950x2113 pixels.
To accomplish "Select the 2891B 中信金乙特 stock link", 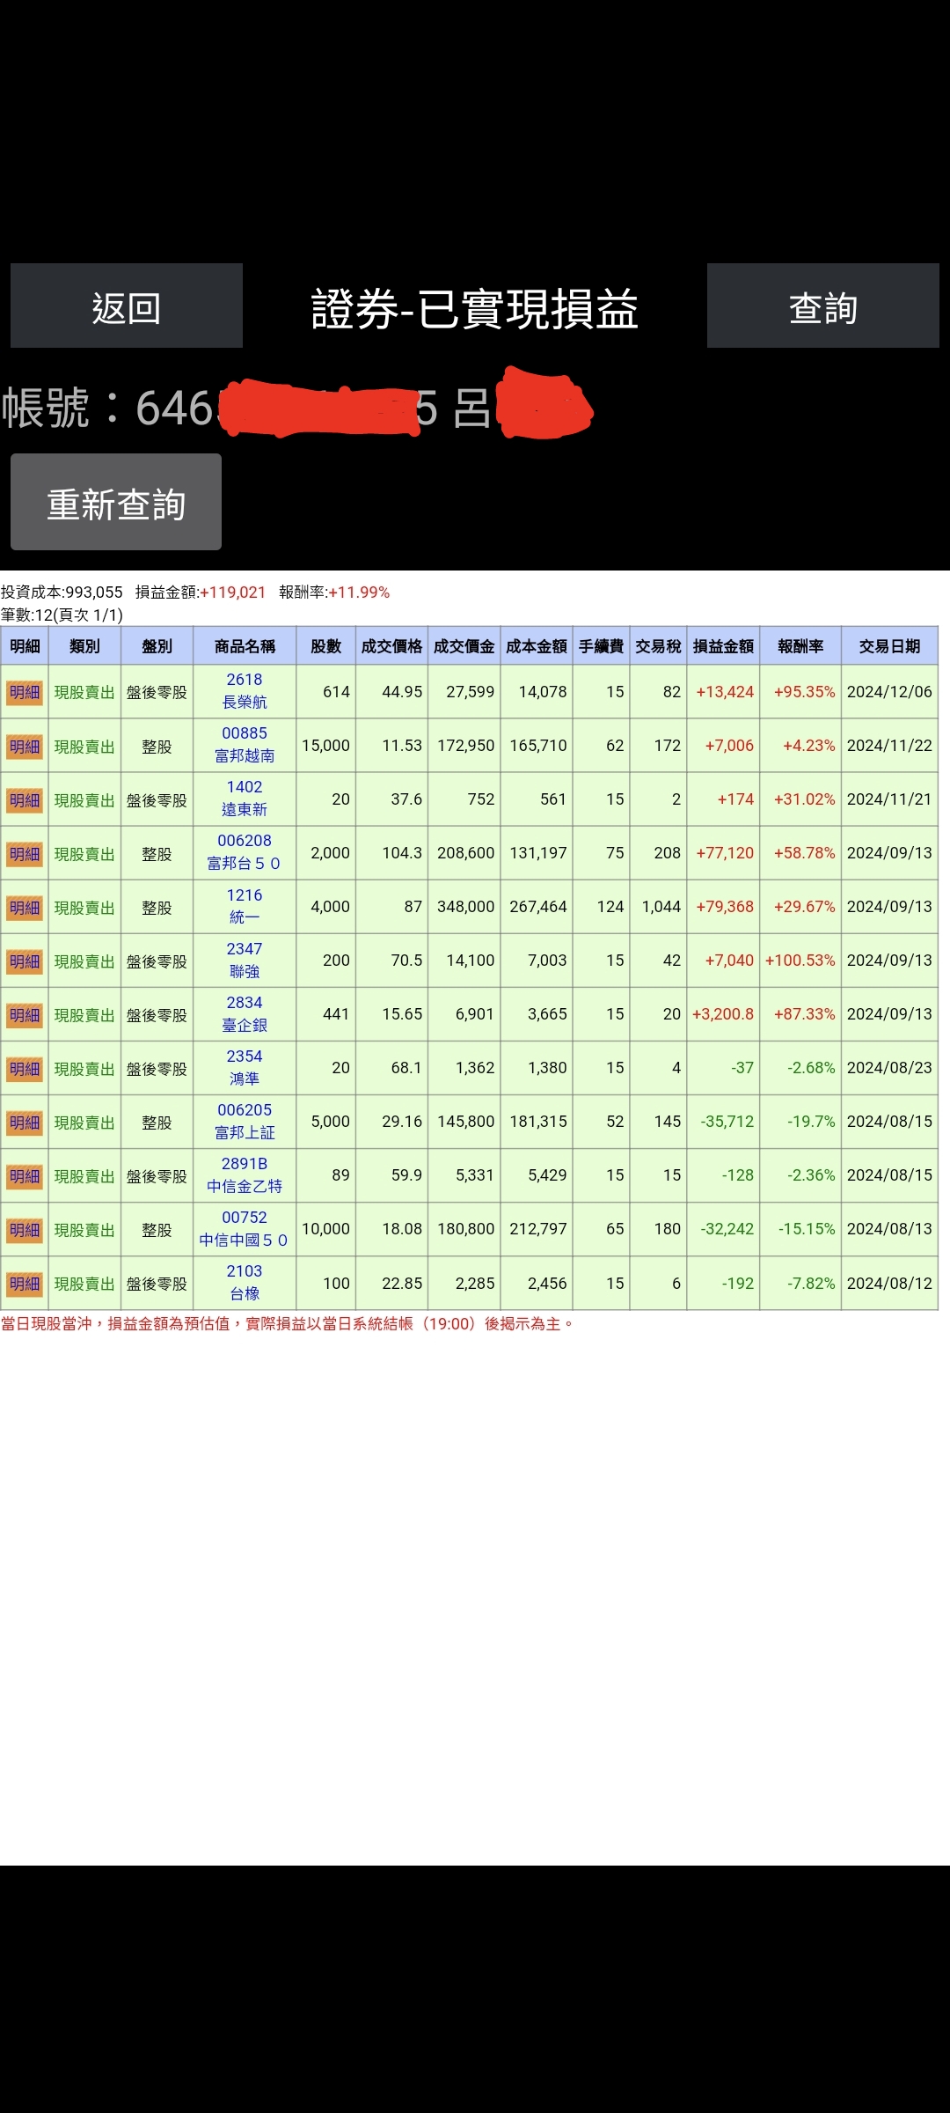I will click(245, 1174).
